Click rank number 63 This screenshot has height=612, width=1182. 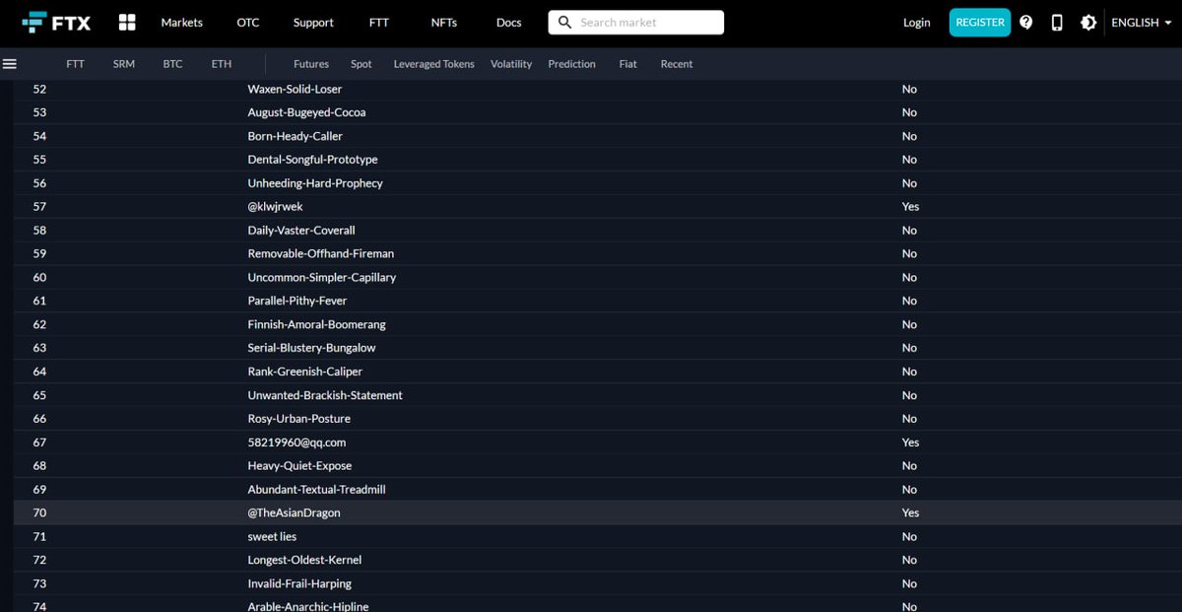[39, 348]
